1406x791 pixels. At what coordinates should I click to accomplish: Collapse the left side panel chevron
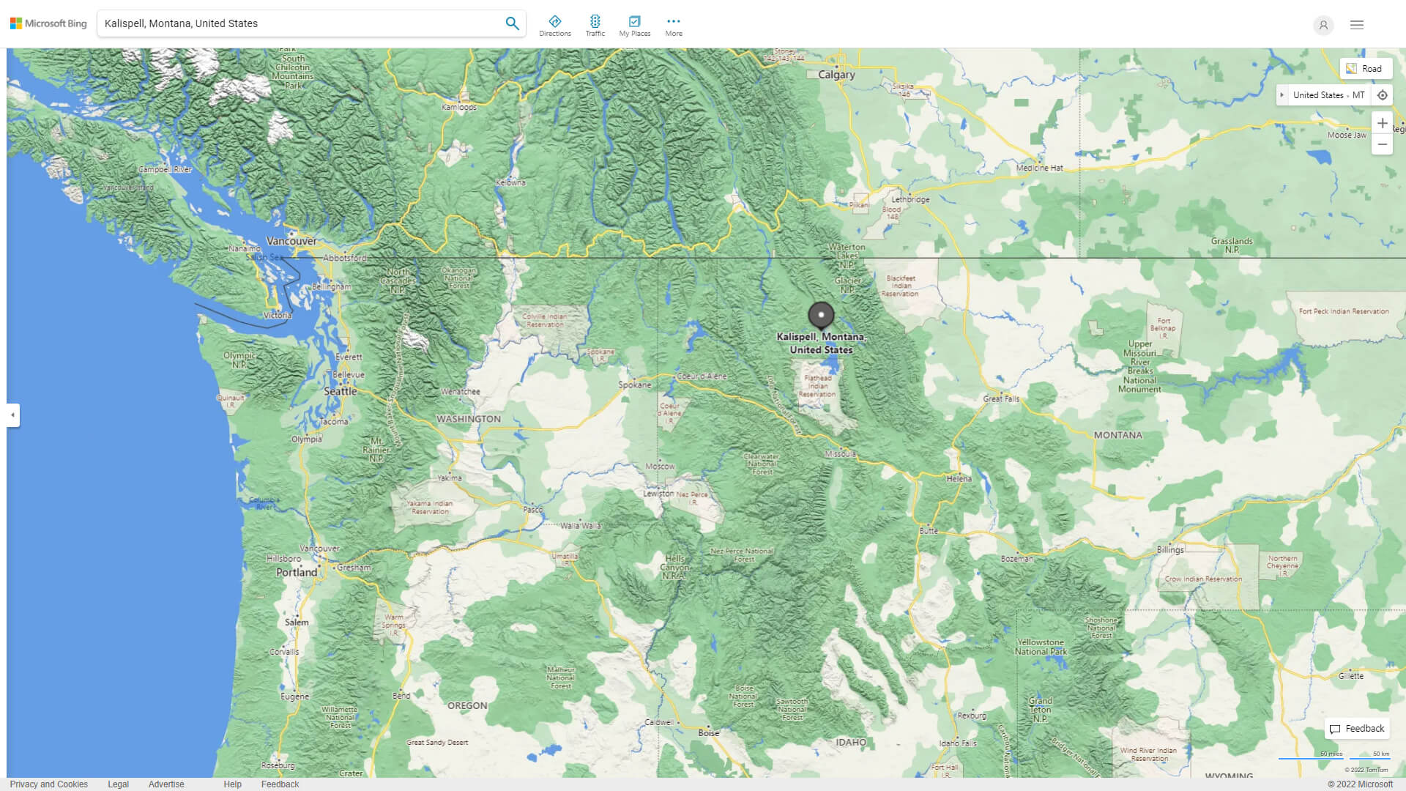point(12,415)
